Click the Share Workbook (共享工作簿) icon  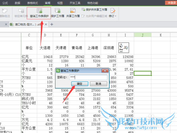[73, 11]
